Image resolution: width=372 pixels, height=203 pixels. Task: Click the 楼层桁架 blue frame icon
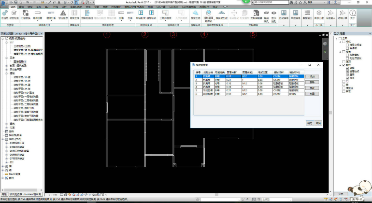pyautogui.click(x=151, y=13)
